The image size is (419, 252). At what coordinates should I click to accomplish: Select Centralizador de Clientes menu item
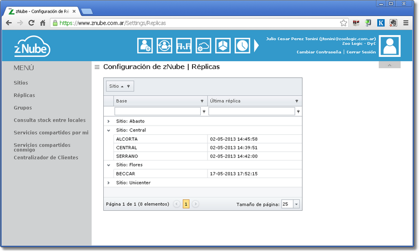pyautogui.click(x=46, y=158)
